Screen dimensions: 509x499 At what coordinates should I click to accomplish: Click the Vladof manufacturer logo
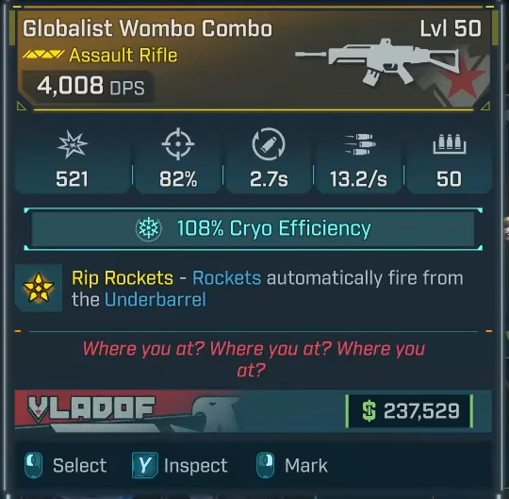(91, 408)
